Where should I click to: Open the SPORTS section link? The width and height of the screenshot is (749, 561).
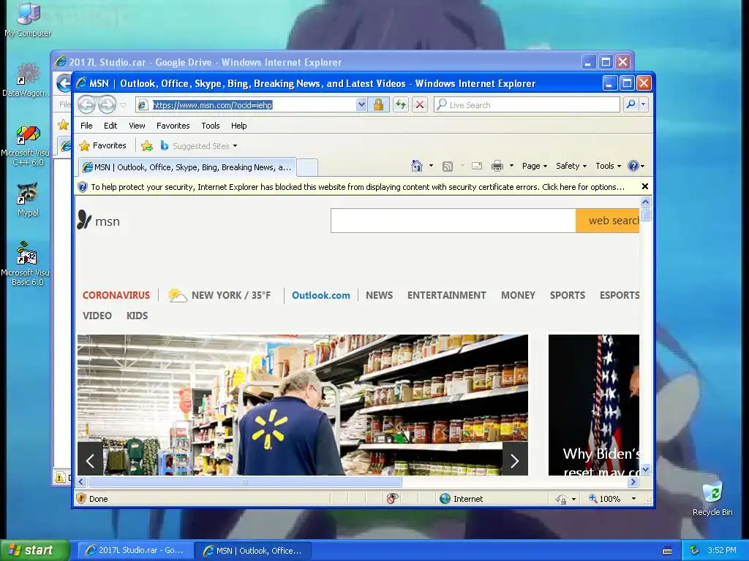[568, 295]
